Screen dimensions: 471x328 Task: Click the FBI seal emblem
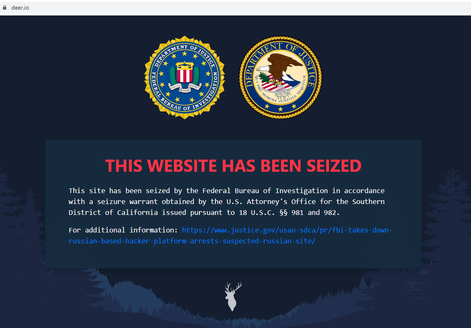[x=185, y=77]
